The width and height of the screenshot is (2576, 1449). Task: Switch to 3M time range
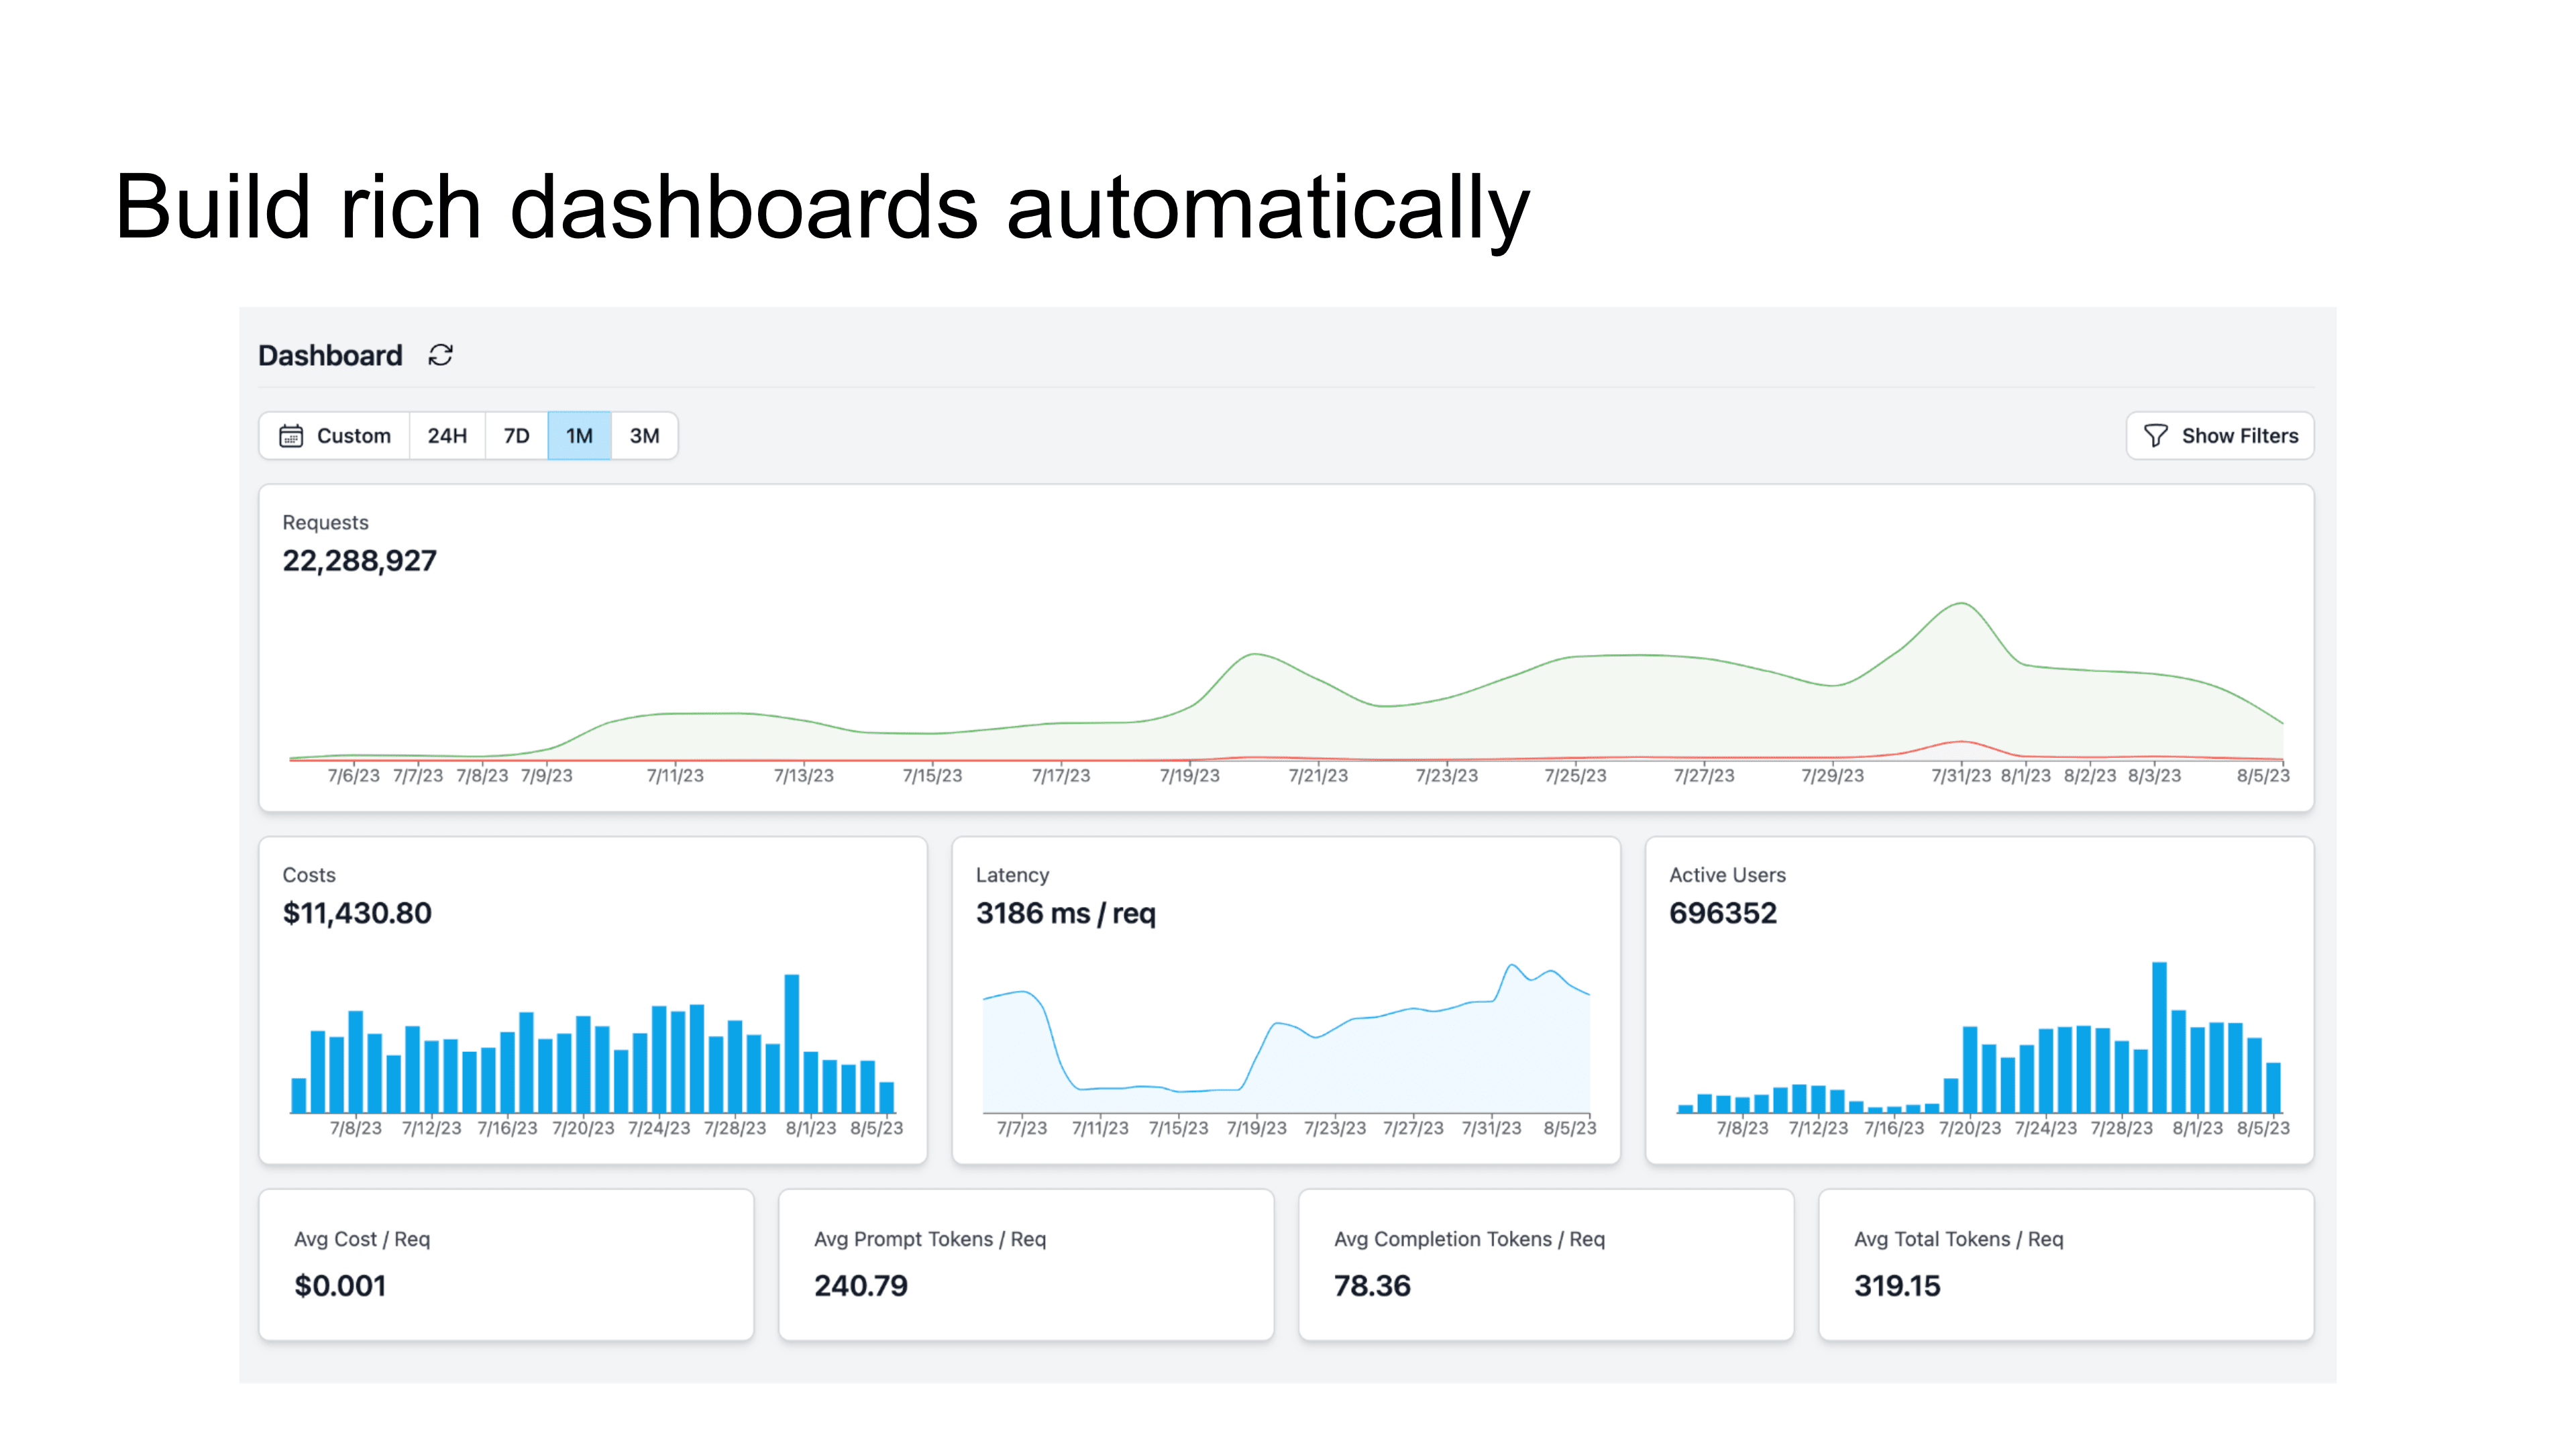pos(644,436)
